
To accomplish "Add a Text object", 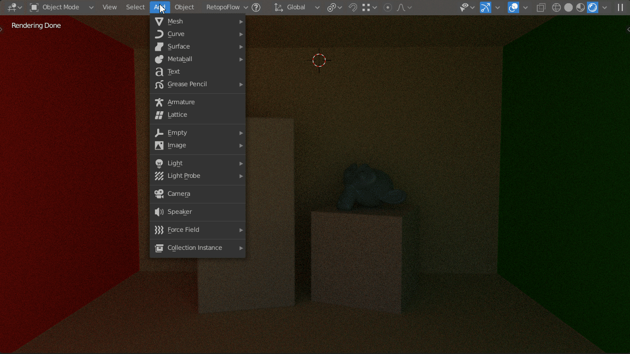I will click(x=198, y=71).
